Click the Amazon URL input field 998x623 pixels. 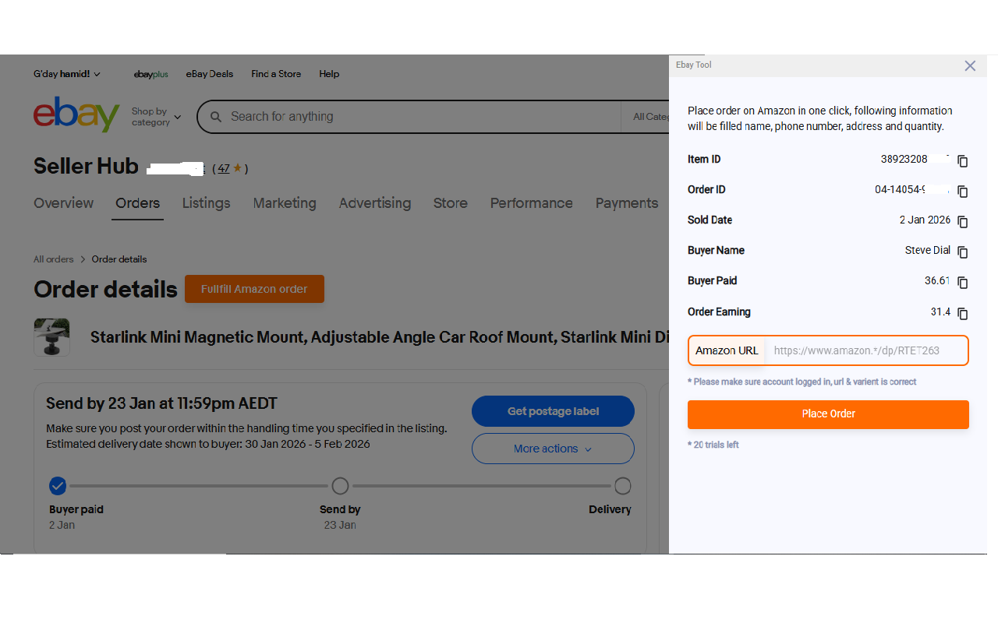(x=866, y=350)
